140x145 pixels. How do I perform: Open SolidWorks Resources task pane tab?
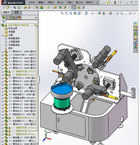136,28
